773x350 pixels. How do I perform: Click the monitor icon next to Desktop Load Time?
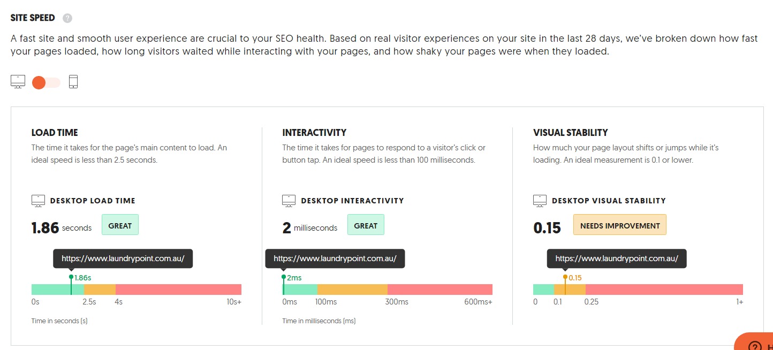(38, 201)
